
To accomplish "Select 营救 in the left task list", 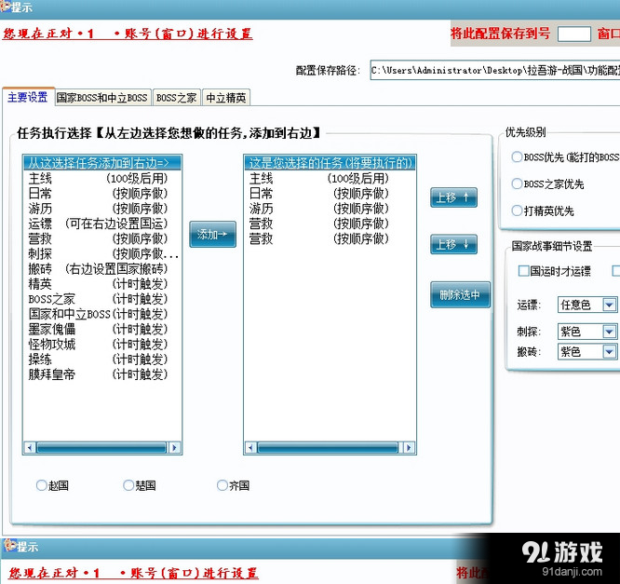I will (102, 238).
